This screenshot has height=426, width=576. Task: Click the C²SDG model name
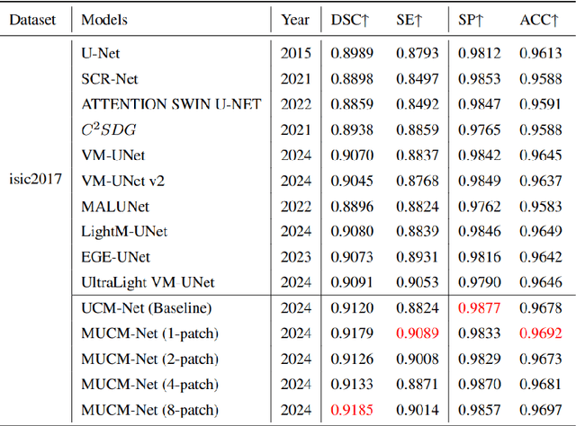click(109, 129)
